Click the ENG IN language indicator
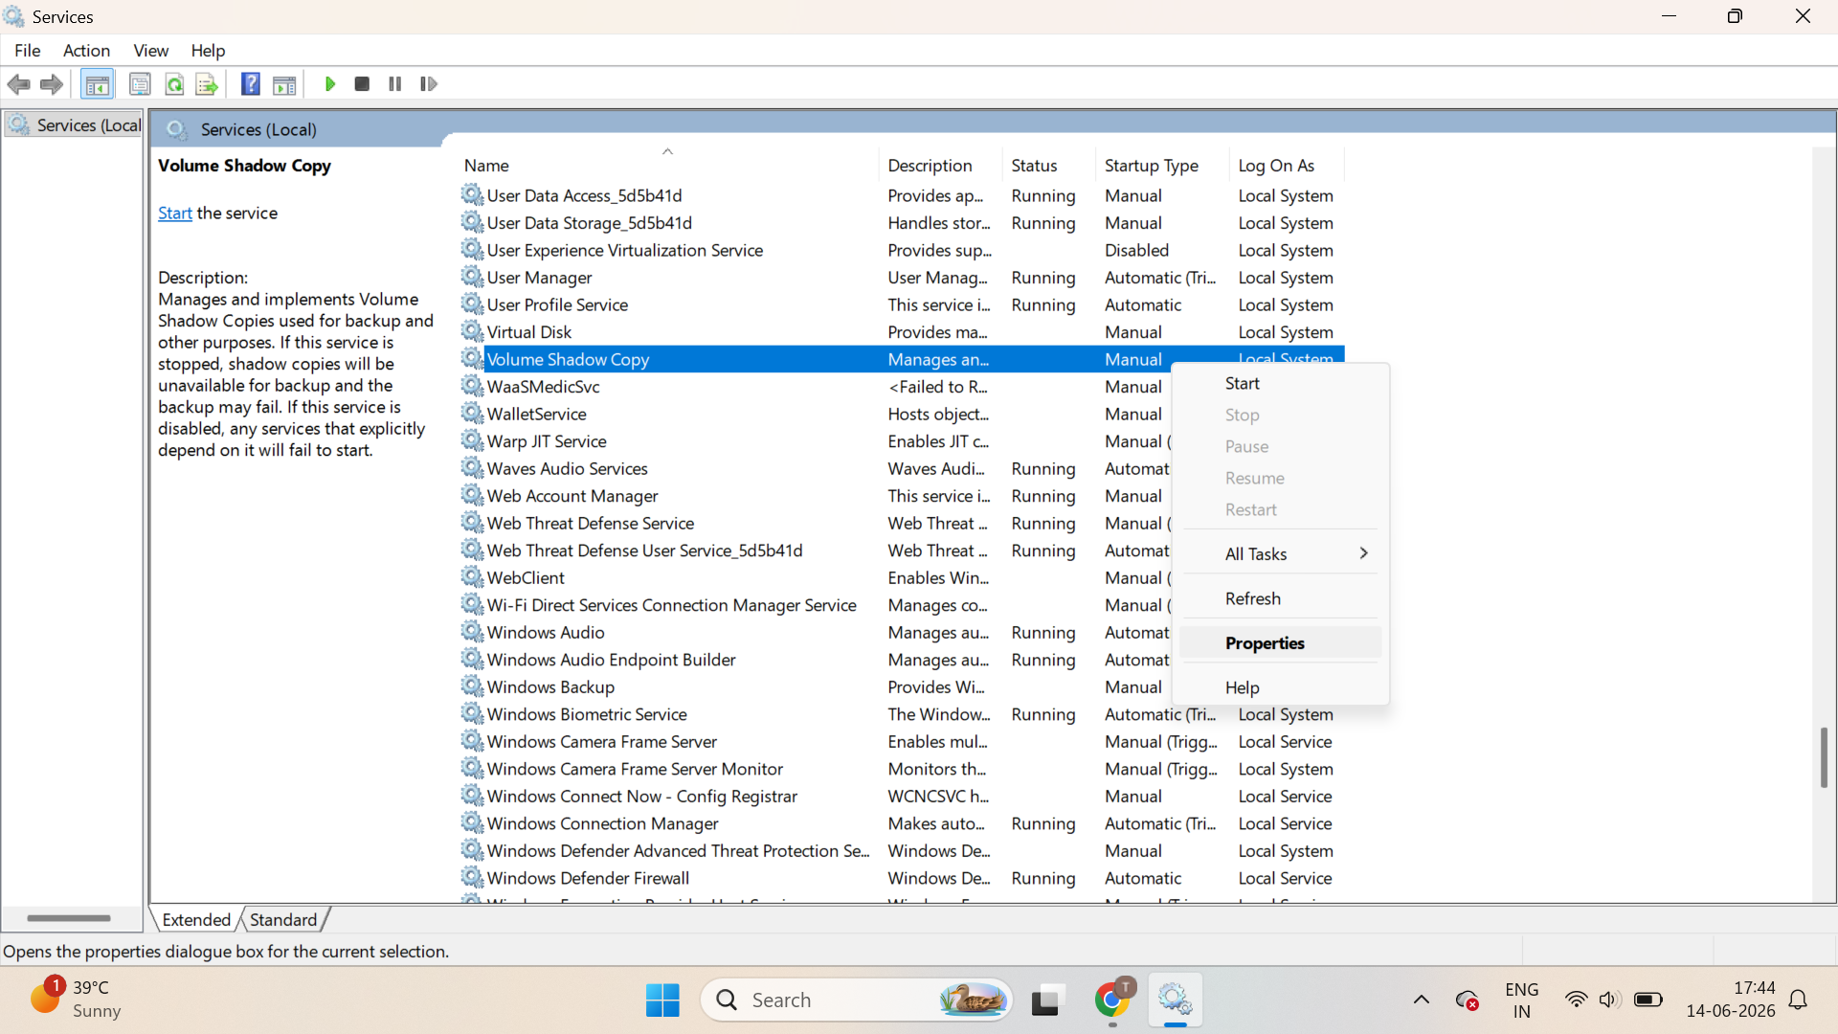The width and height of the screenshot is (1838, 1034). [1521, 1000]
